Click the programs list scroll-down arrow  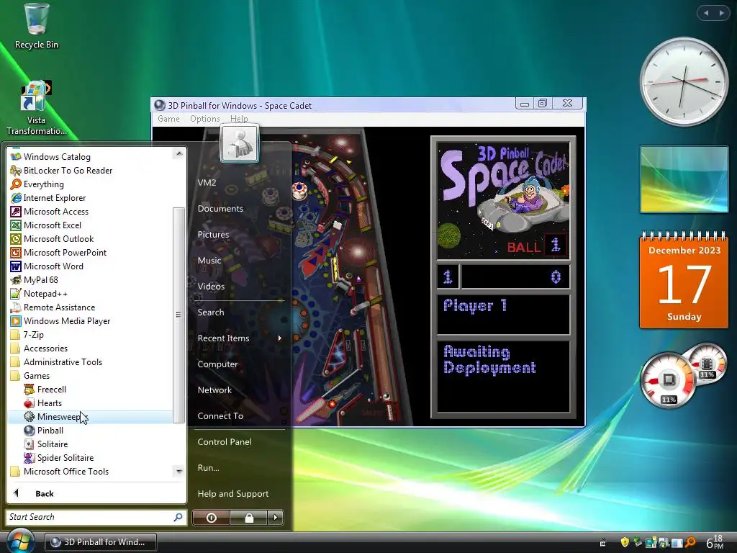click(x=178, y=471)
